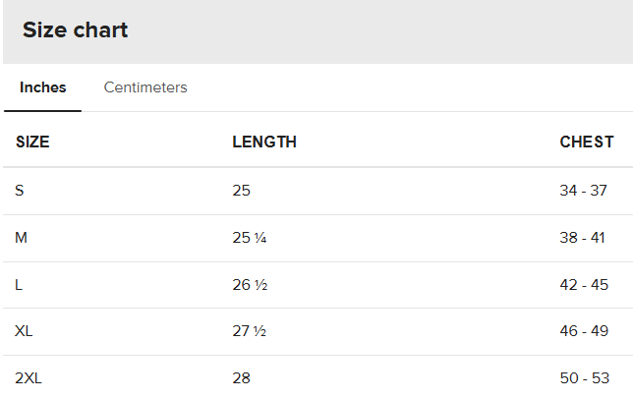Select the 2XL size row label
Viewport: 633px width, 399px height.
[x=29, y=378]
